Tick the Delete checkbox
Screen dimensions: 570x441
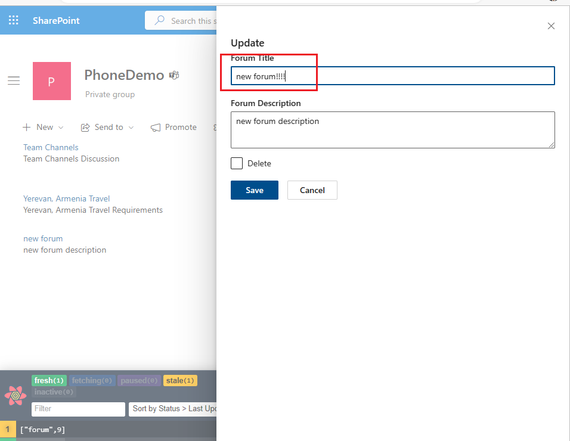pos(237,163)
